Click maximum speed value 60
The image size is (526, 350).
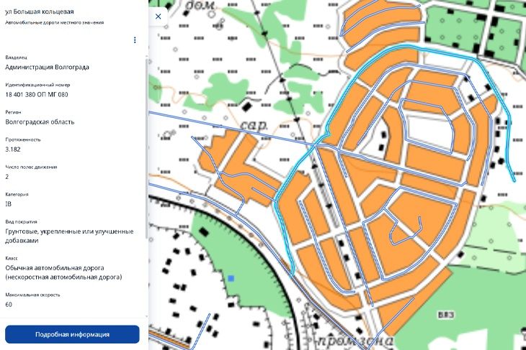click(x=9, y=304)
